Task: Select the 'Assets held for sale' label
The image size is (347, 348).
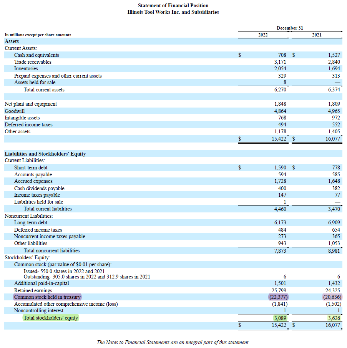Action: [35, 82]
